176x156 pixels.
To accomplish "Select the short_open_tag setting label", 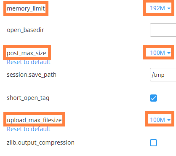I will [x=28, y=98].
